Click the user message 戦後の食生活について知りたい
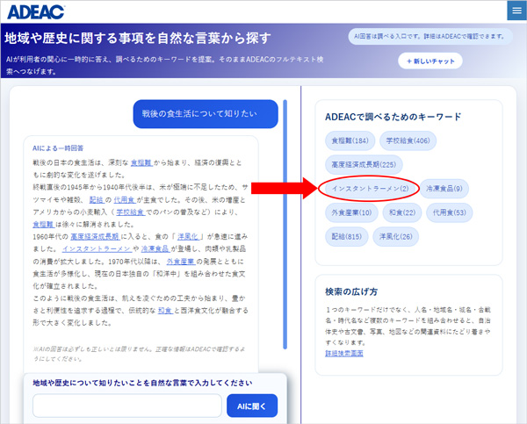Viewport: 527px width, 424px height. [x=206, y=114]
